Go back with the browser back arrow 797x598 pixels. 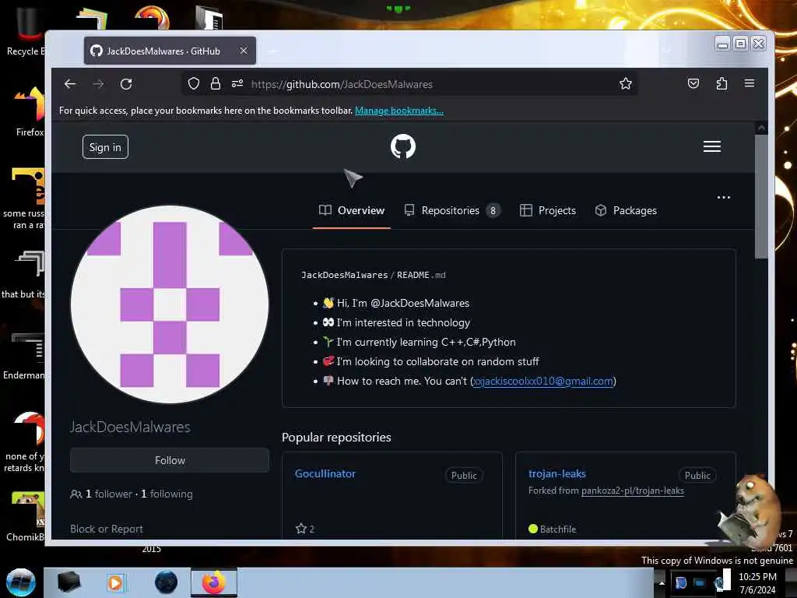[70, 84]
